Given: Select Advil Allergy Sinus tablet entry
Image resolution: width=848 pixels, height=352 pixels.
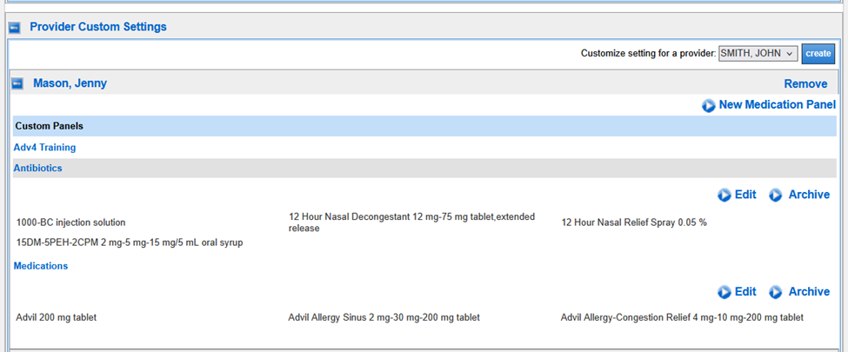Looking at the screenshot, I should coord(384,318).
